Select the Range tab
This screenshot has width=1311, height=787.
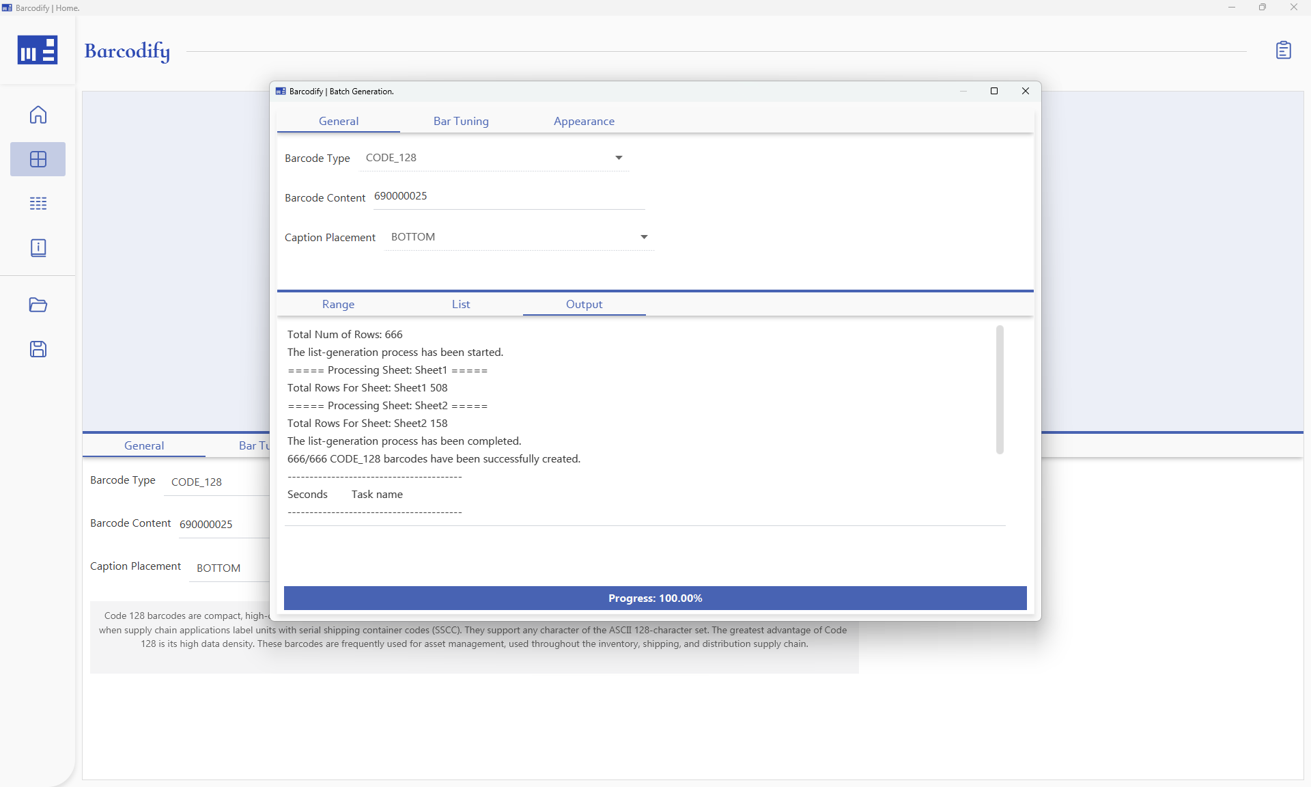[x=337, y=304]
